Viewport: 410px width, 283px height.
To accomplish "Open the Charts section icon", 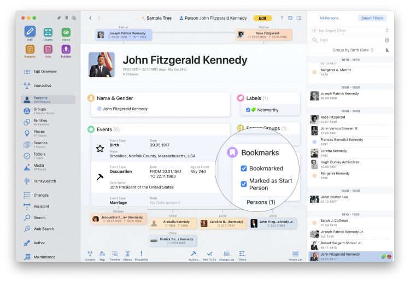I will click(x=48, y=32).
